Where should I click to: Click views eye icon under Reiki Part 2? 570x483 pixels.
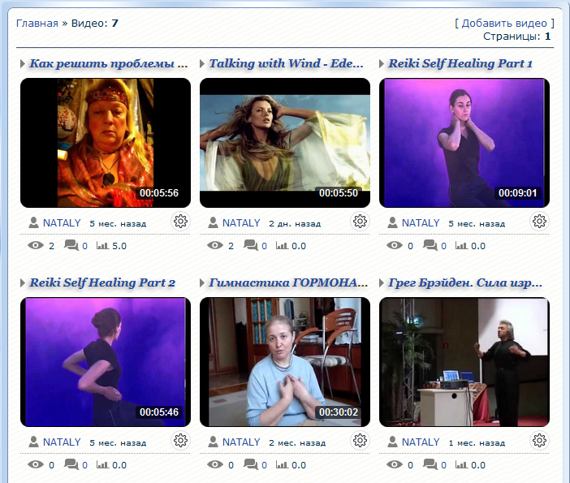[x=36, y=464]
